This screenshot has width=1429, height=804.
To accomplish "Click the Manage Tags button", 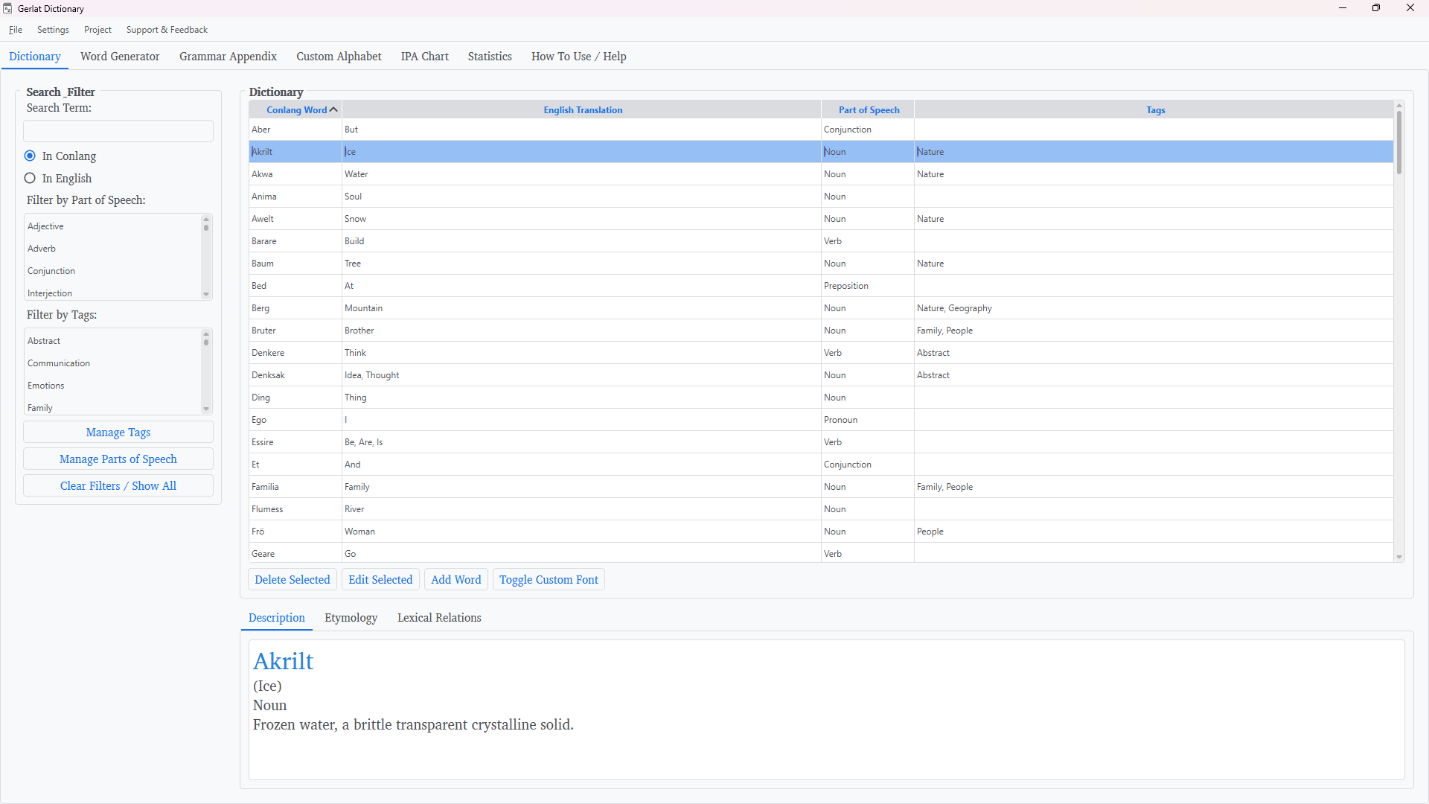I will [118, 433].
